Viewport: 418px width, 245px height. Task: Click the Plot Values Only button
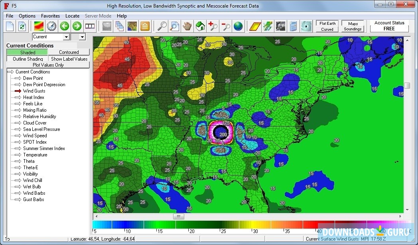tap(48, 65)
